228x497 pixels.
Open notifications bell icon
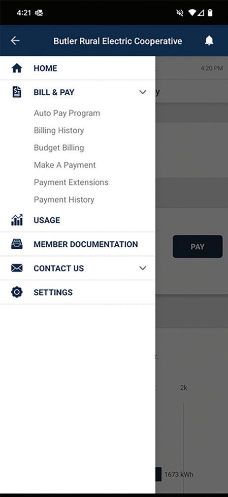[x=209, y=40]
